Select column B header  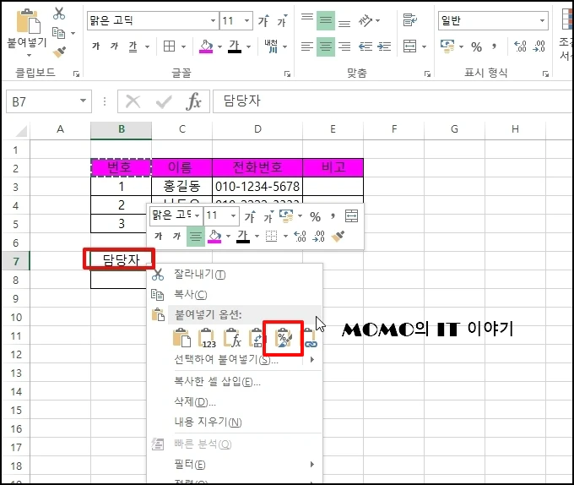tap(122, 129)
